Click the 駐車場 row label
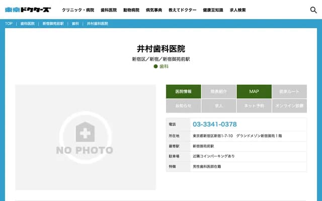322x201 pixels. 174,156
